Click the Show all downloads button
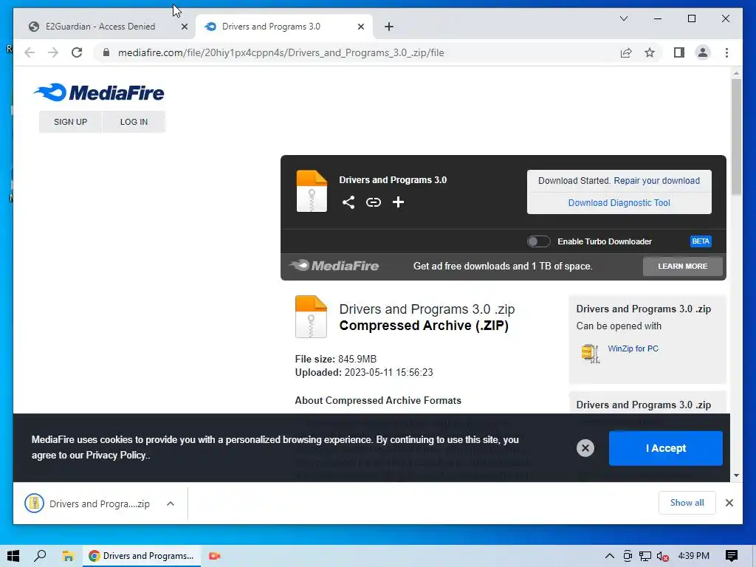This screenshot has height=567, width=756. click(x=687, y=503)
